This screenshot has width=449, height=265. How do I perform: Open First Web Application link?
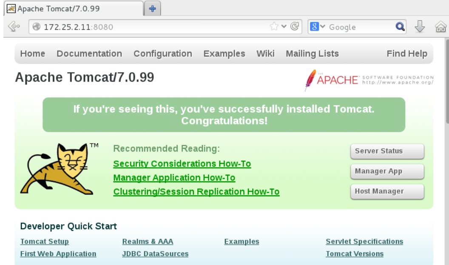click(58, 254)
